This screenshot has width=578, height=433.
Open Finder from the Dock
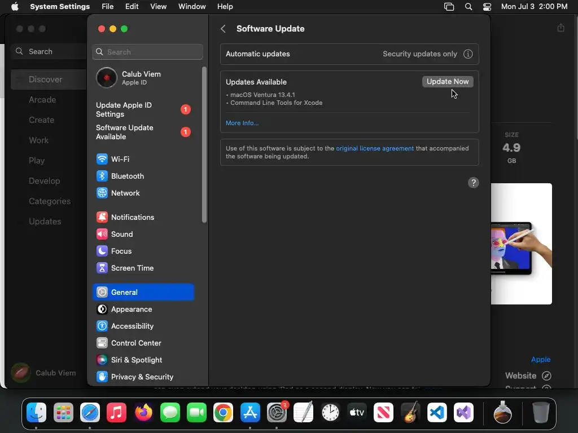(x=36, y=412)
